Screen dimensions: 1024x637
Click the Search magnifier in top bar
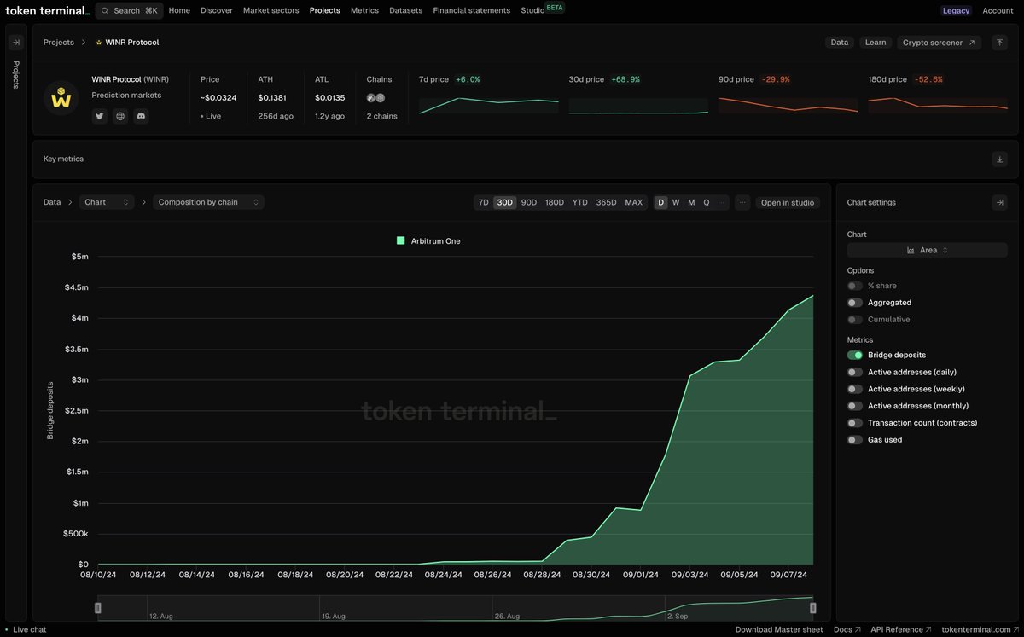[x=104, y=9]
